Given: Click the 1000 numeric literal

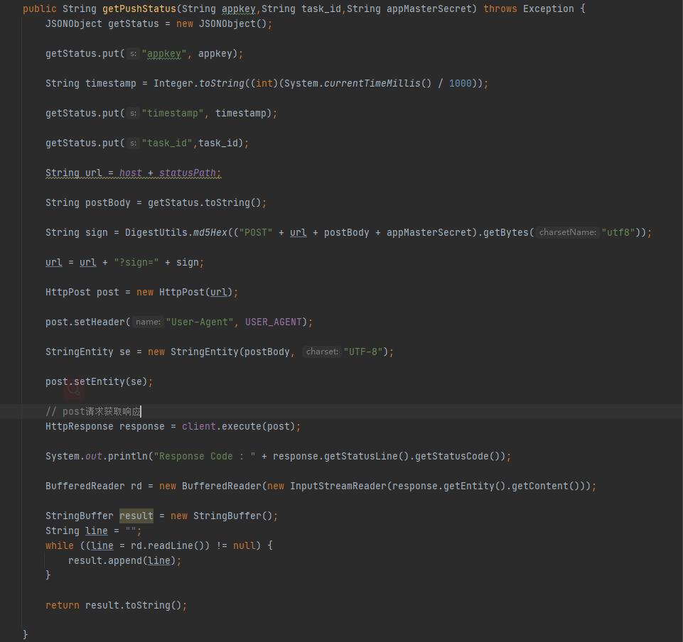Looking at the screenshot, I should pos(461,83).
